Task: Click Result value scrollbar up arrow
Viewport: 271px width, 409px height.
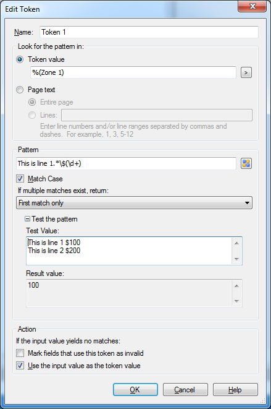Action: (x=236, y=286)
